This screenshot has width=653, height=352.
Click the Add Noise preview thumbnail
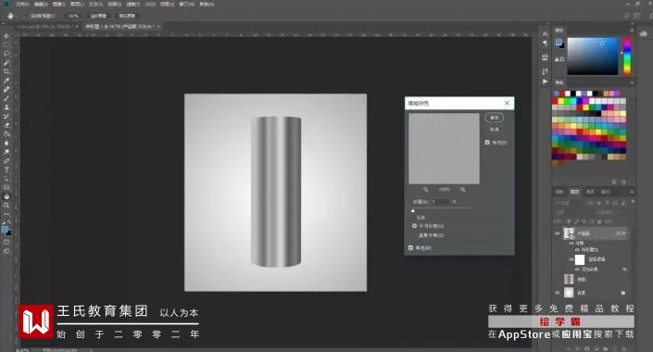click(444, 148)
